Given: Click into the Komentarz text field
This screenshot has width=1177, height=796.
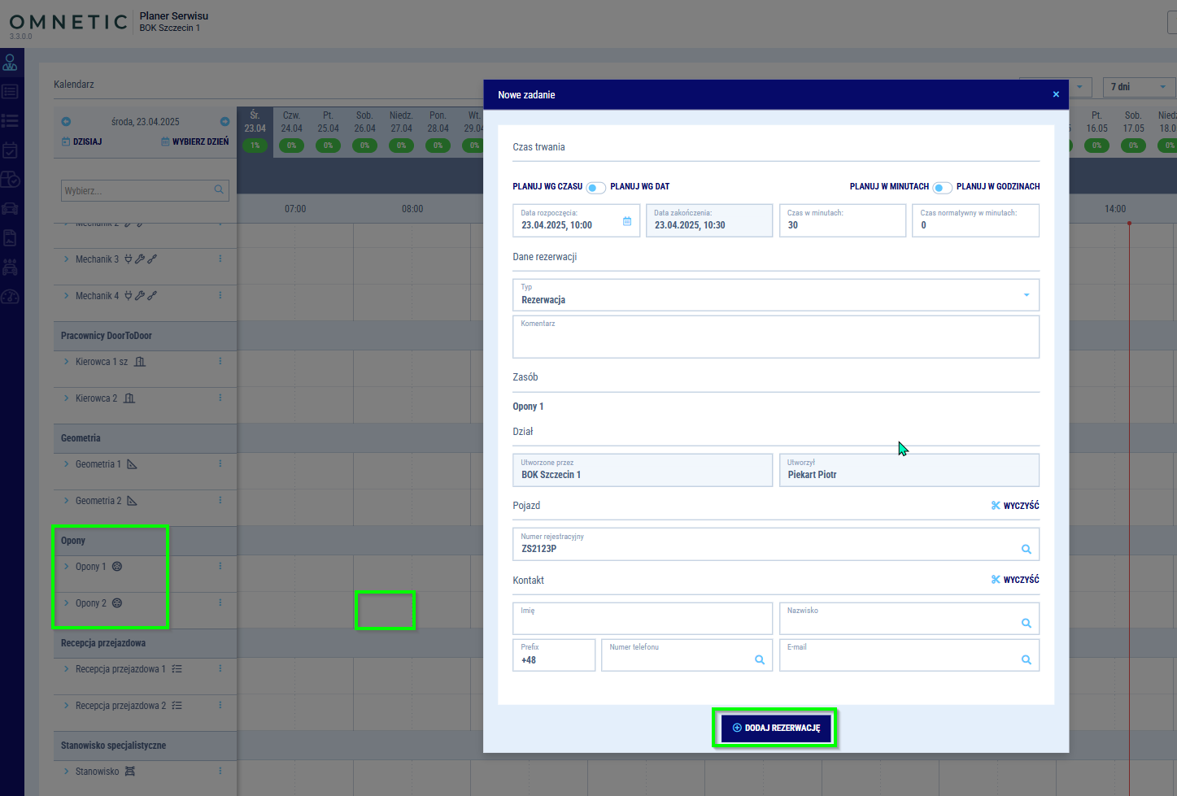Looking at the screenshot, I should click(x=775, y=340).
